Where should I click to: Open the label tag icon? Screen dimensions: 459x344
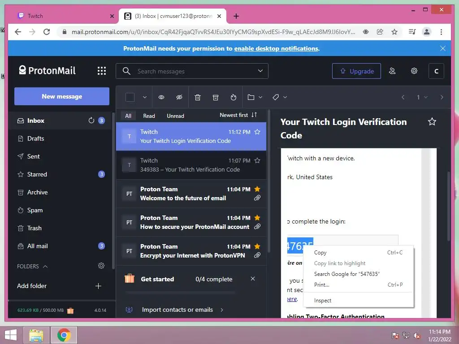tap(276, 97)
